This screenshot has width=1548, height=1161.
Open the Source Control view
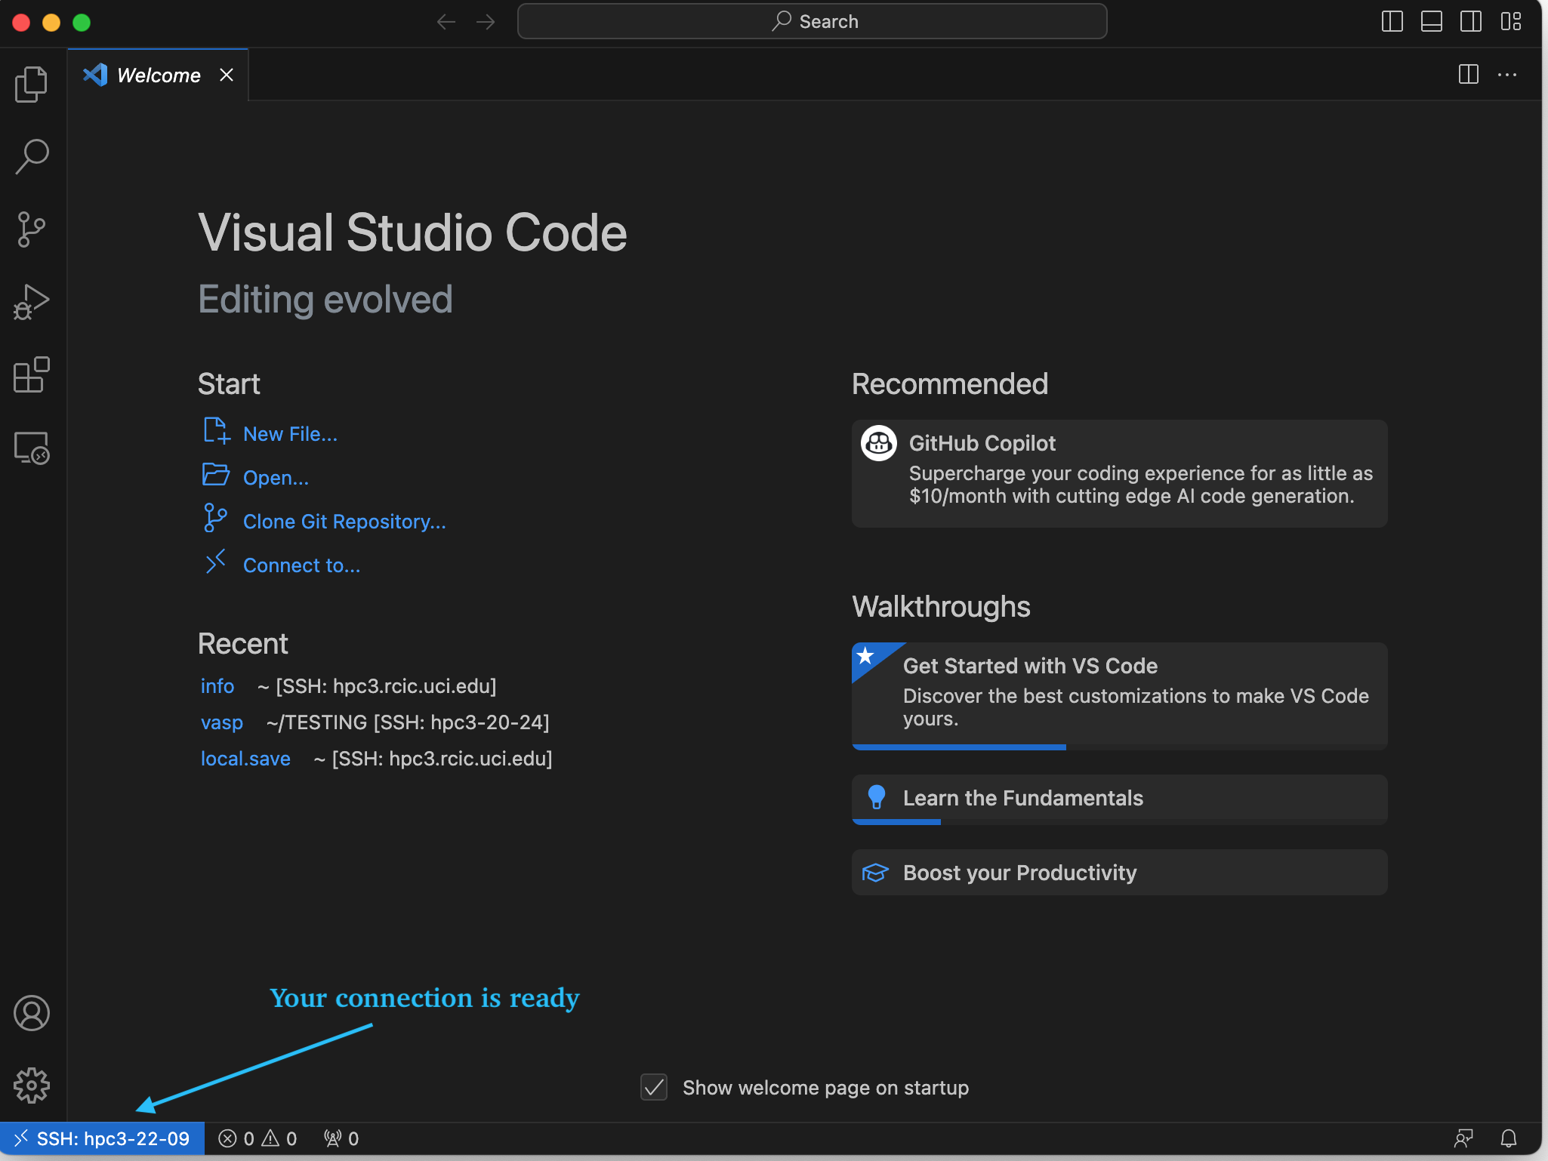[x=32, y=229]
